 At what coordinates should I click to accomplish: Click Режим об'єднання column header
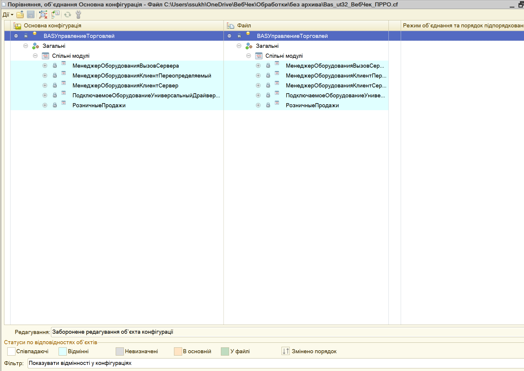pyautogui.click(x=463, y=26)
